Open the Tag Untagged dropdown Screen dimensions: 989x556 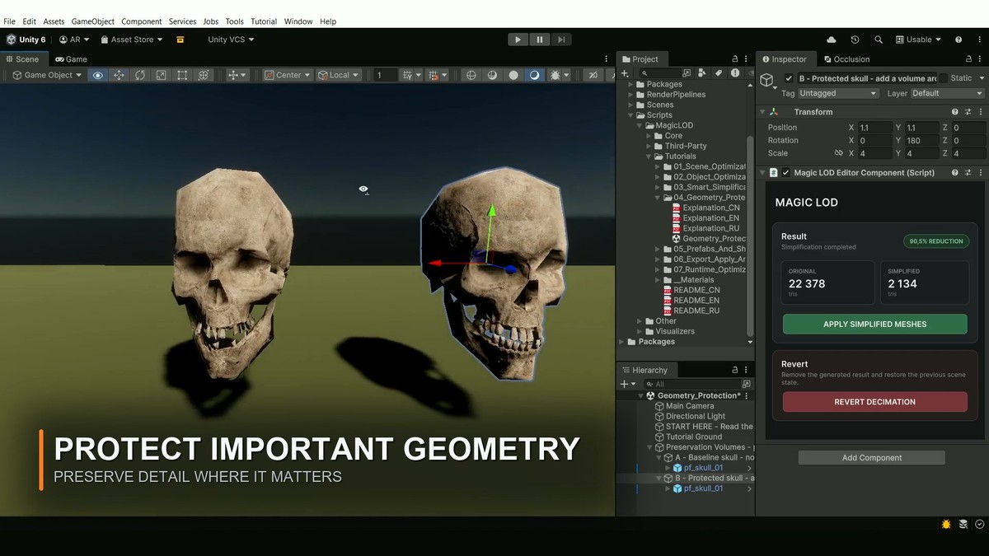point(839,93)
